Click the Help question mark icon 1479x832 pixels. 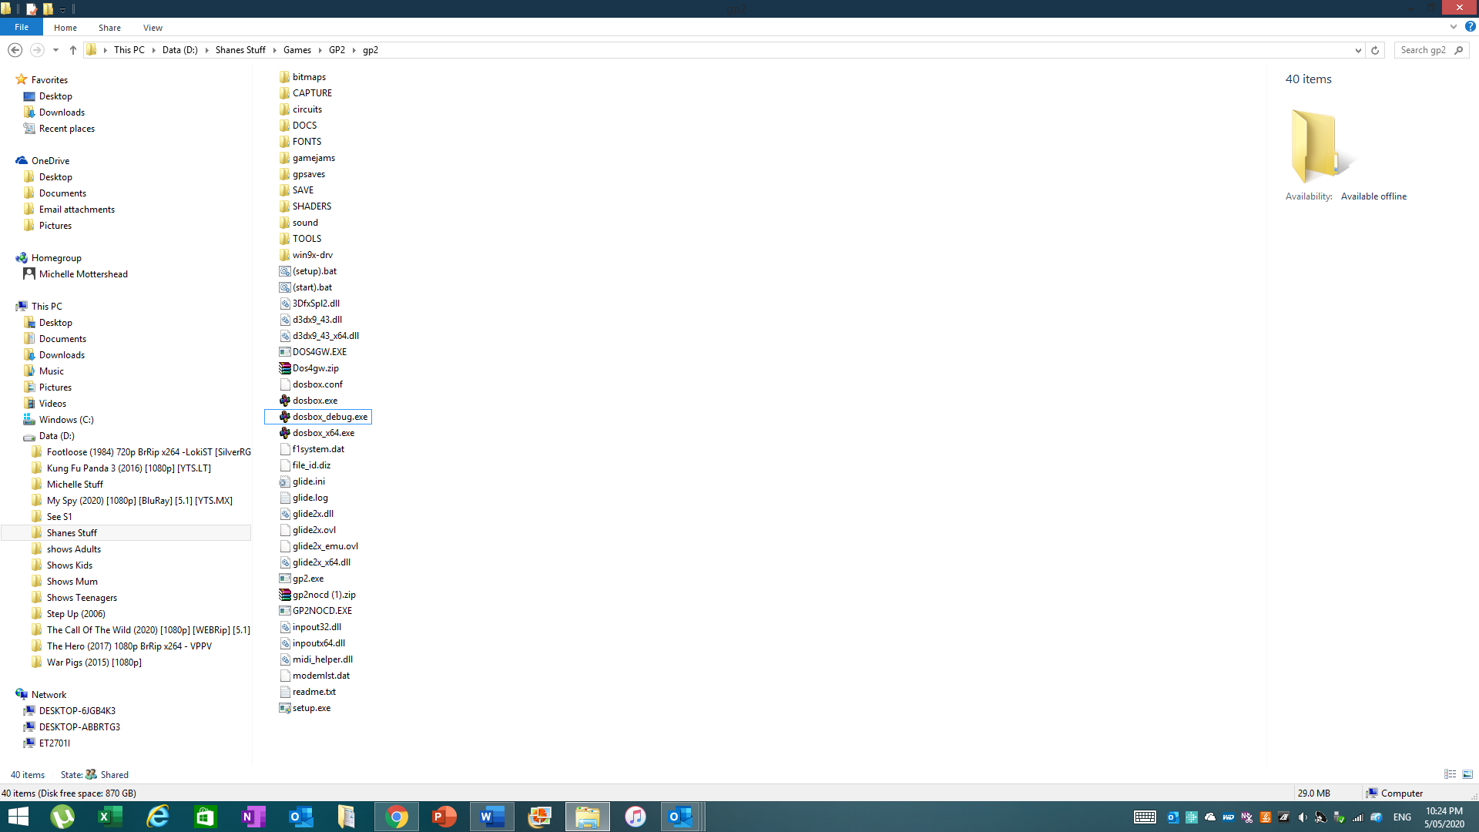point(1470,27)
